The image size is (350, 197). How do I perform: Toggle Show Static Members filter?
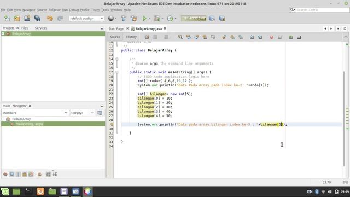point(18,174)
